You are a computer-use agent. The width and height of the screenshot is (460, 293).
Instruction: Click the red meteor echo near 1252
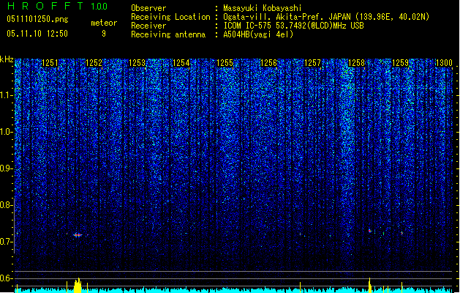(x=78, y=235)
